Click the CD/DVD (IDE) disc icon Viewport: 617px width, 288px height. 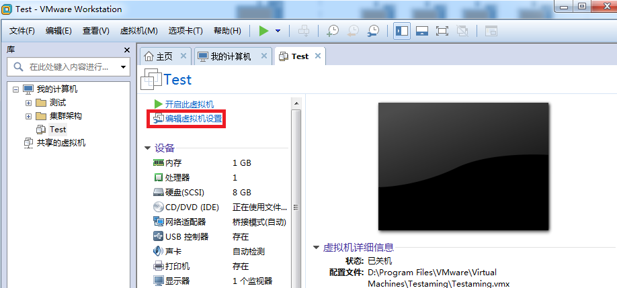pyautogui.click(x=158, y=207)
